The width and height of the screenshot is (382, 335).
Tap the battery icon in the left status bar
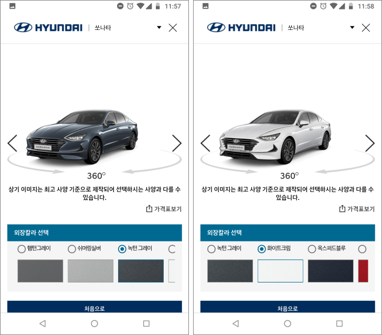[157, 6]
